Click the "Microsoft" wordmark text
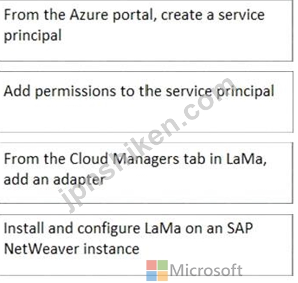Screen dimensions: 298x283 click(x=206, y=270)
